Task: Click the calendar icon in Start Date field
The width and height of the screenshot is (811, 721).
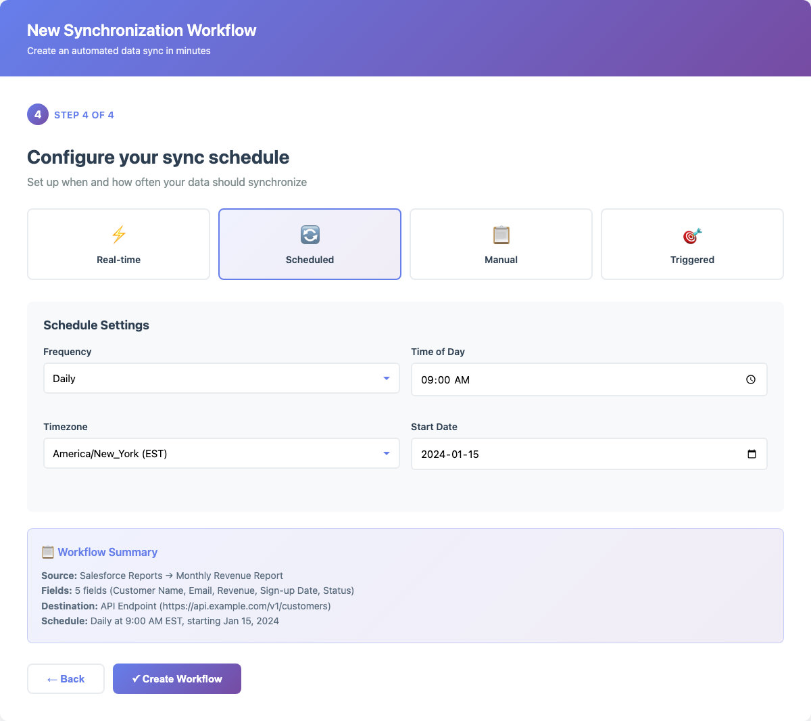Action: pos(752,454)
